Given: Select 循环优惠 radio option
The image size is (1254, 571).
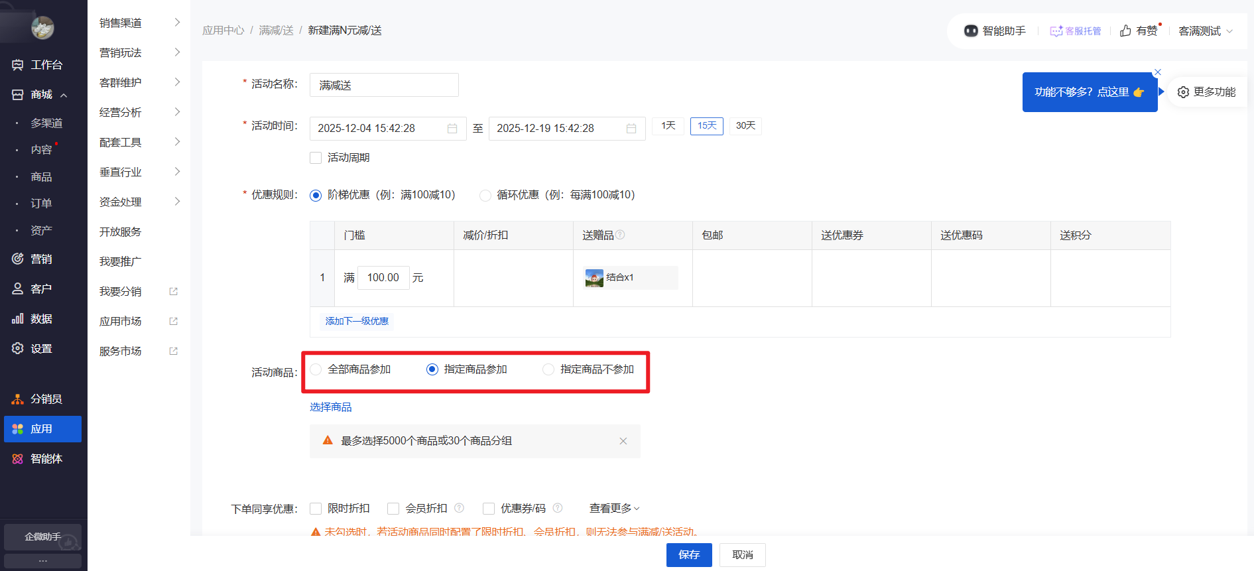Looking at the screenshot, I should coord(485,195).
